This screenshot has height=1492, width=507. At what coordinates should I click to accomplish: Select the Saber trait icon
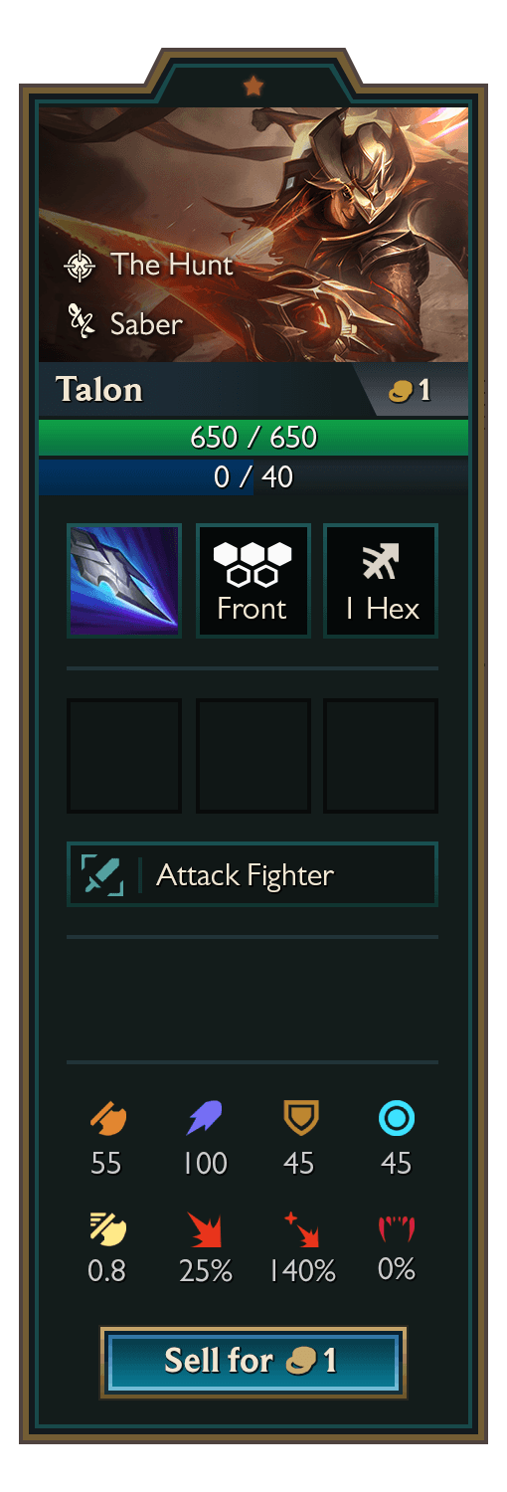[79, 321]
